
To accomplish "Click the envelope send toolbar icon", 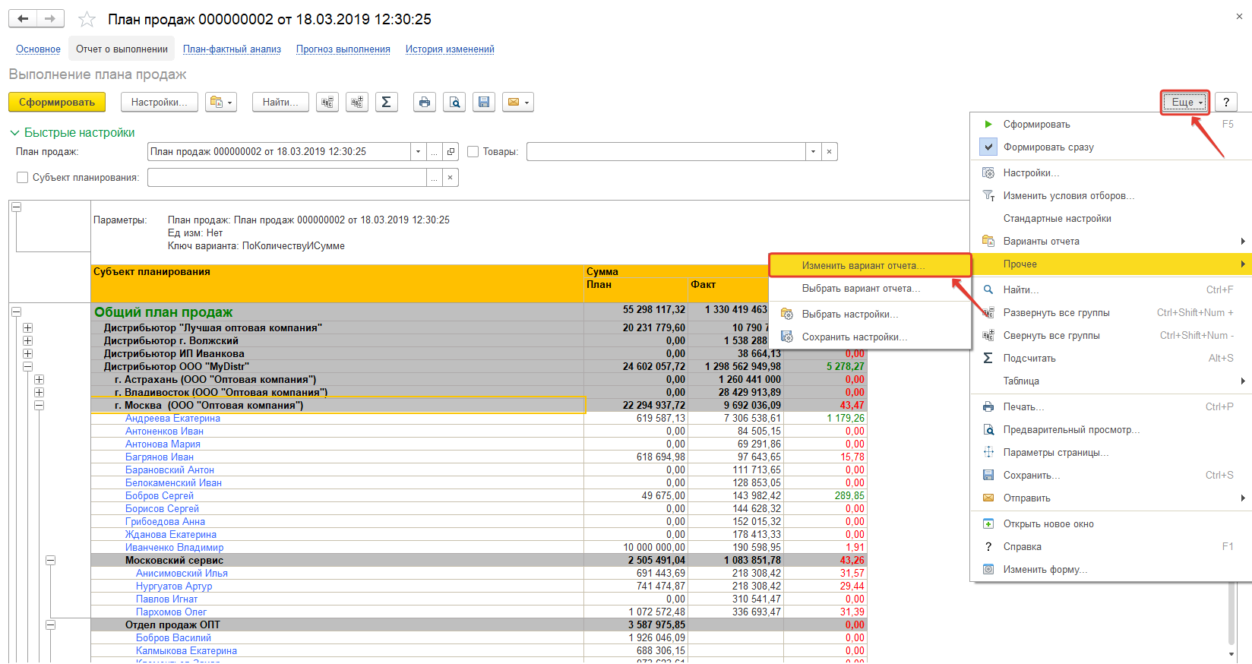I will click(x=518, y=102).
